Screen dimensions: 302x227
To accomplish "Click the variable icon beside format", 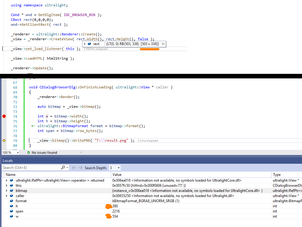I will coord(11,201).
